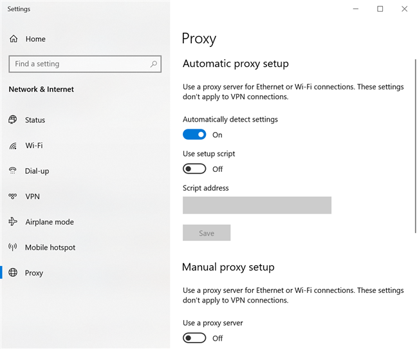Click the Home house icon
417x349 pixels.
14,39
